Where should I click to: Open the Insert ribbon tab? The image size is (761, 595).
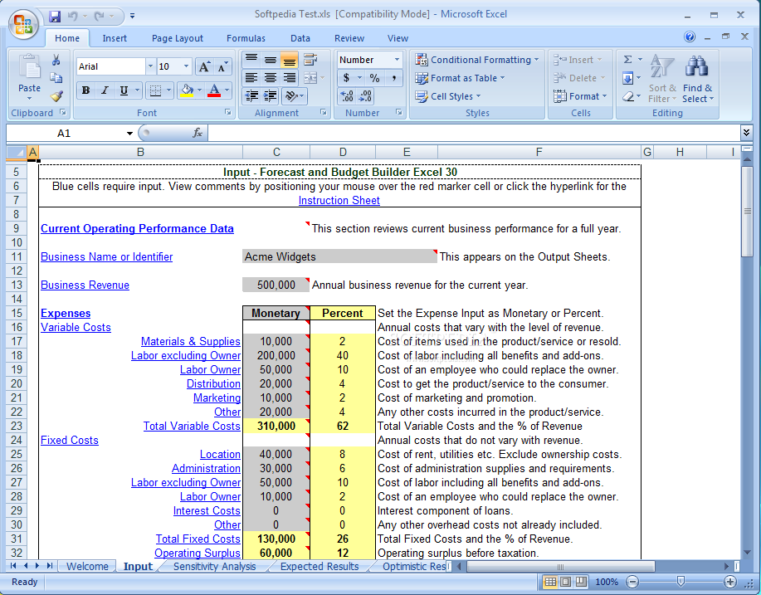click(115, 38)
